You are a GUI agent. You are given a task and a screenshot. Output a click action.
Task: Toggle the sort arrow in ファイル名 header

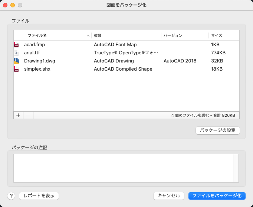(88, 36)
